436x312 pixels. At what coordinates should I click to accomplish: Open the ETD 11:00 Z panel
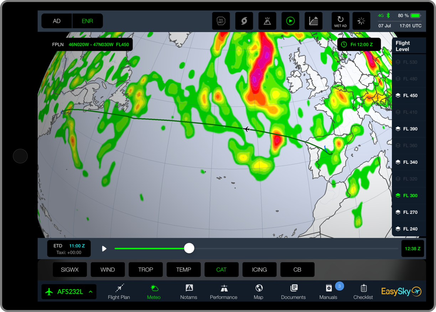69,249
